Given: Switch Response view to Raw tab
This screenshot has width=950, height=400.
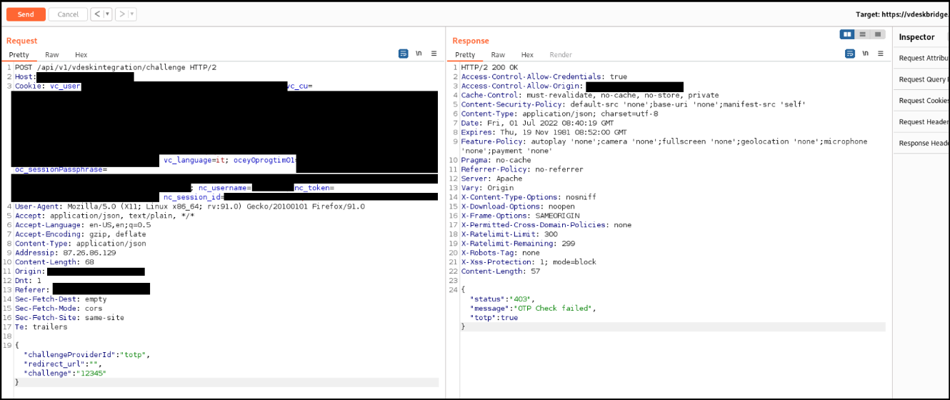Looking at the screenshot, I should coord(498,55).
